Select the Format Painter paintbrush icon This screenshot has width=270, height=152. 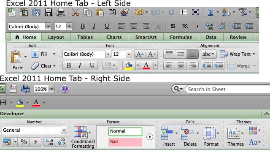(x=124, y=12)
